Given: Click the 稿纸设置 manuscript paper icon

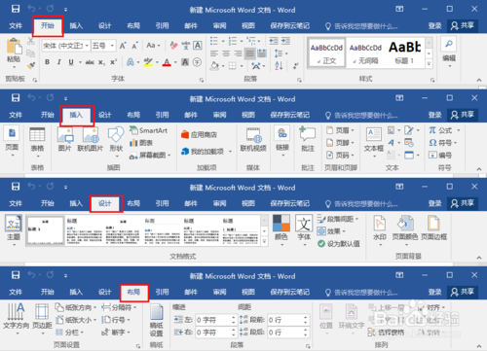Looking at the screenshot, I should [157, 312].
